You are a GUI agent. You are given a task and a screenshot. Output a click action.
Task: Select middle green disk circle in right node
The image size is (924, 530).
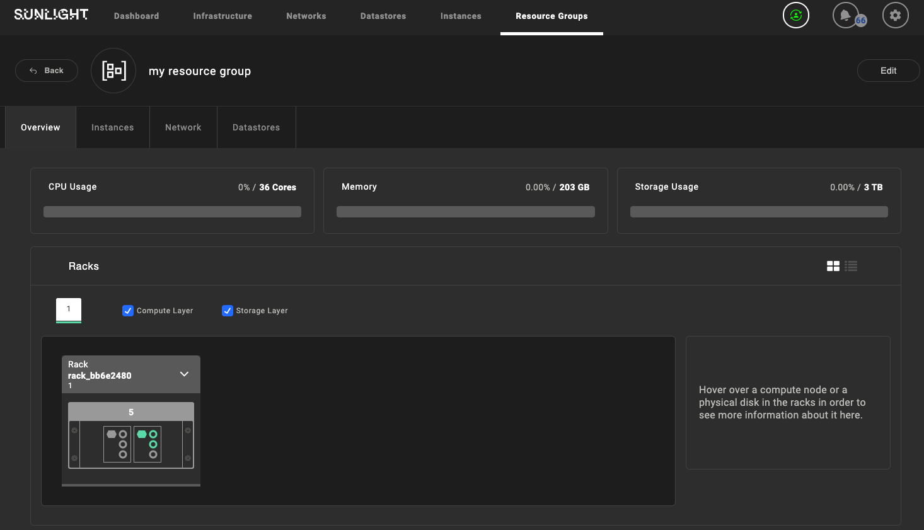click(x=153, y=444)
